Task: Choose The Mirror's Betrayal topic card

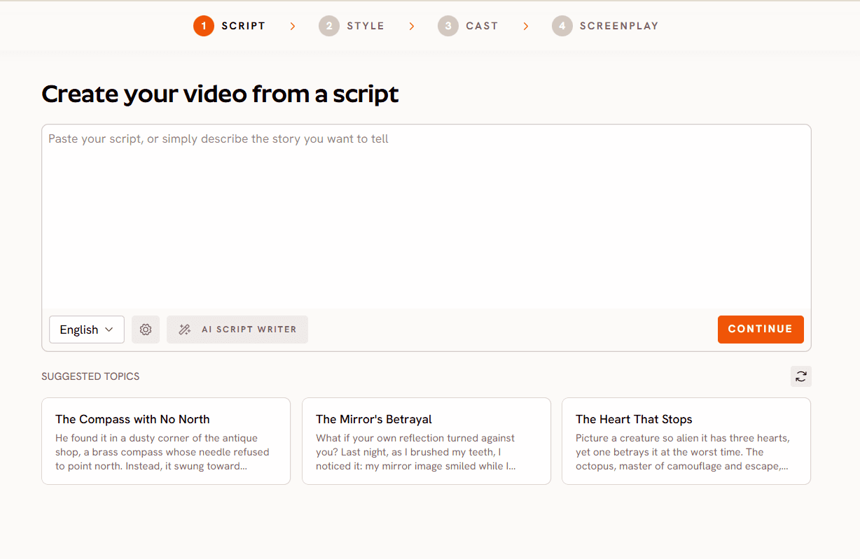Action: (426, 441)
